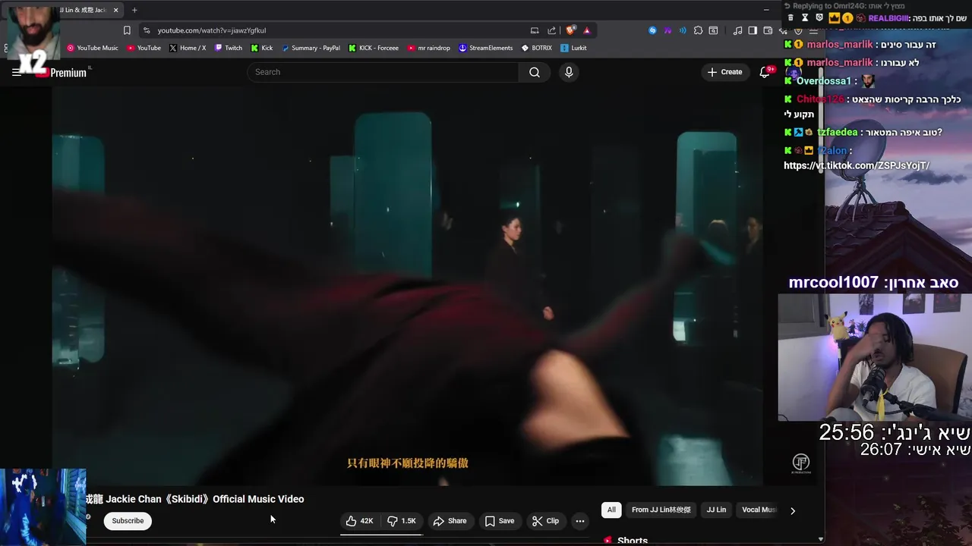Click the video player frame
The width and height of the screenshot is (972, 546).
pyautogui.click(x=408, y=286)
